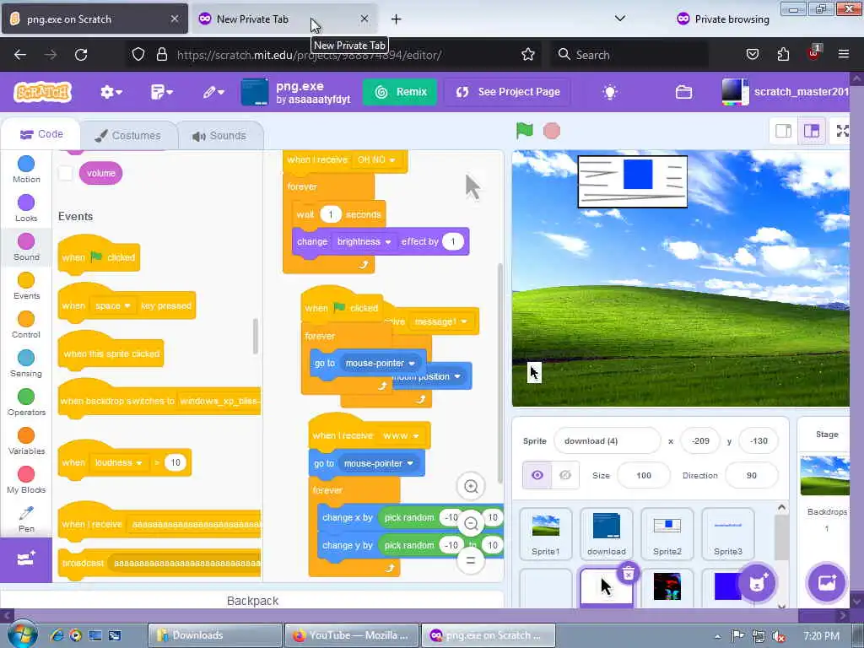Select the Sensing block category
The height and width of the screenshot is (648, 864).
pyautogui.click(x=26, y=364)
